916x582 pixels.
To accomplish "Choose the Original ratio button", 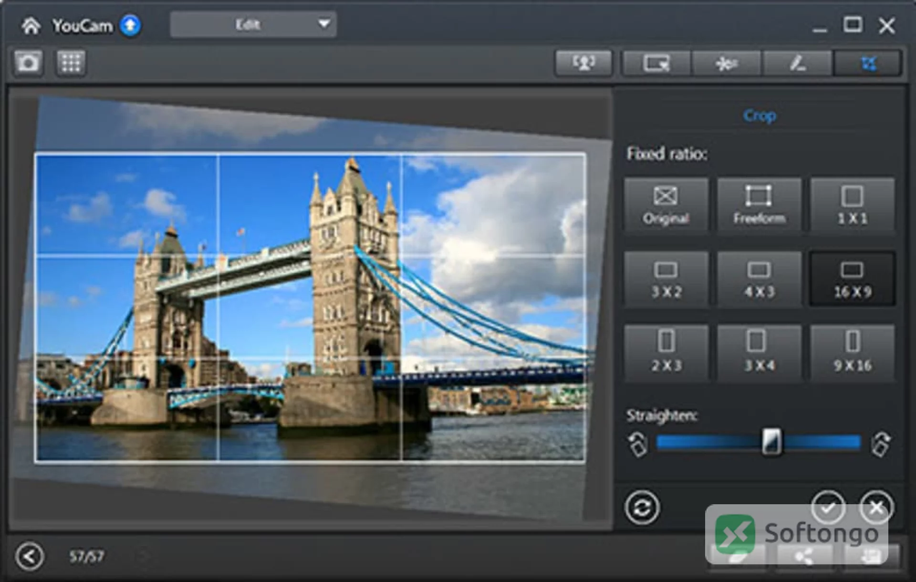I will tap(666, 205).
